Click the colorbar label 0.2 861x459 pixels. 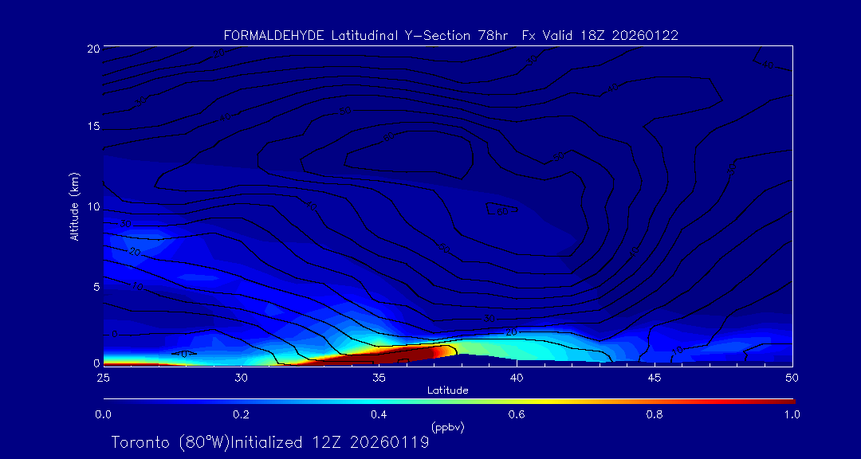(x=241, y=414)
